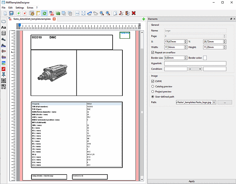The width and height of the screenshot is (236, 184).
Task: Open the Settings menu
Action: [x=20, y=7]
